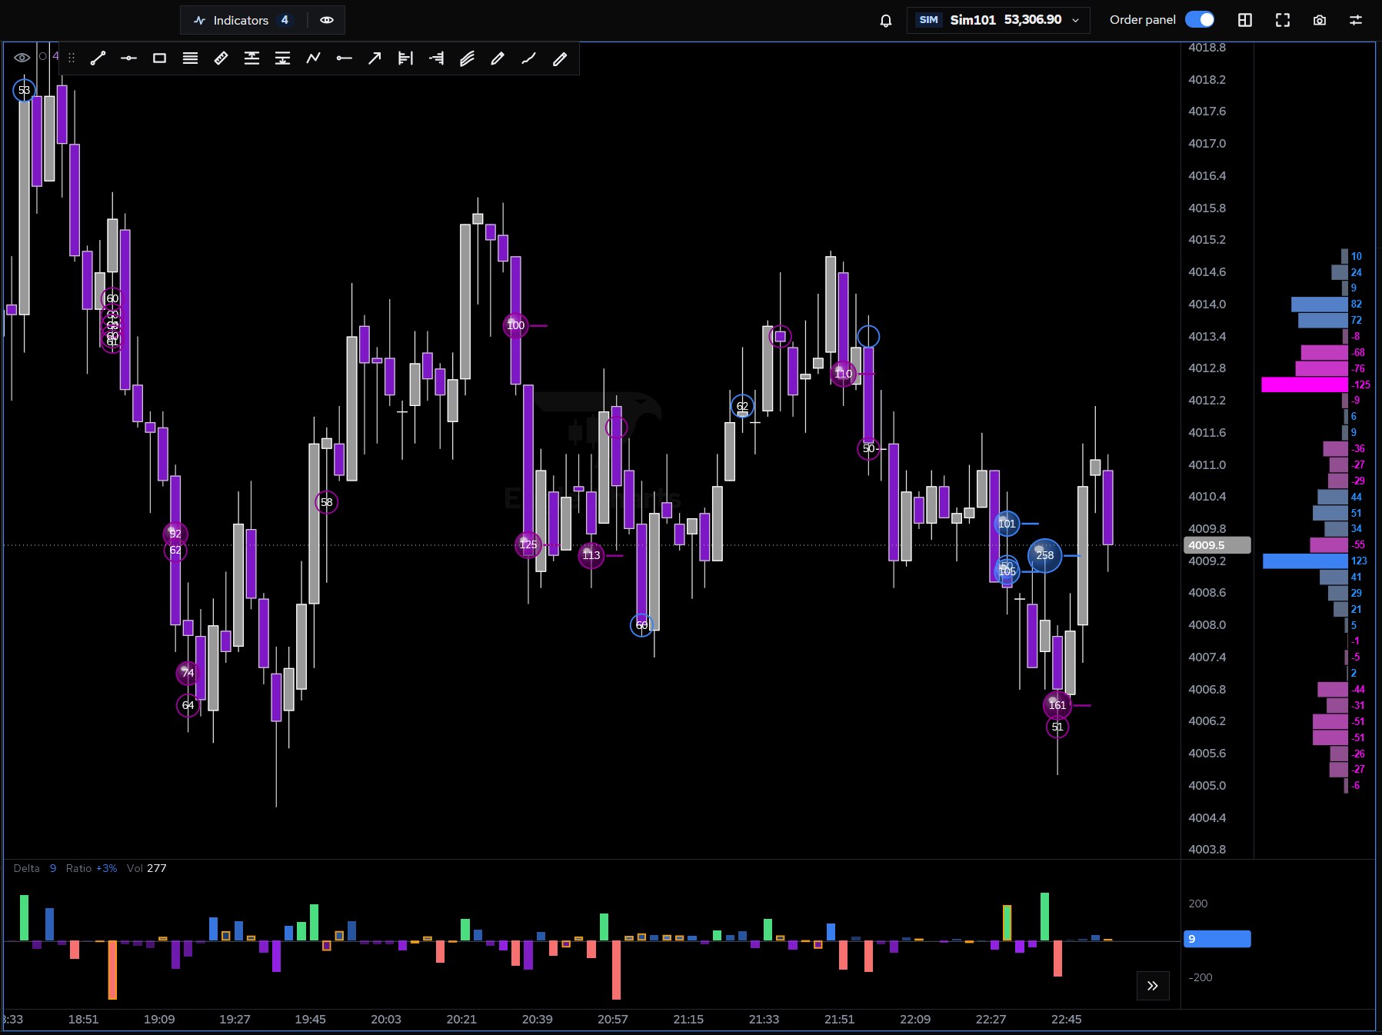Click the 22:45 time axis label
The height and width of the screenshot is (1035, 1382).
point(1066,1019)
